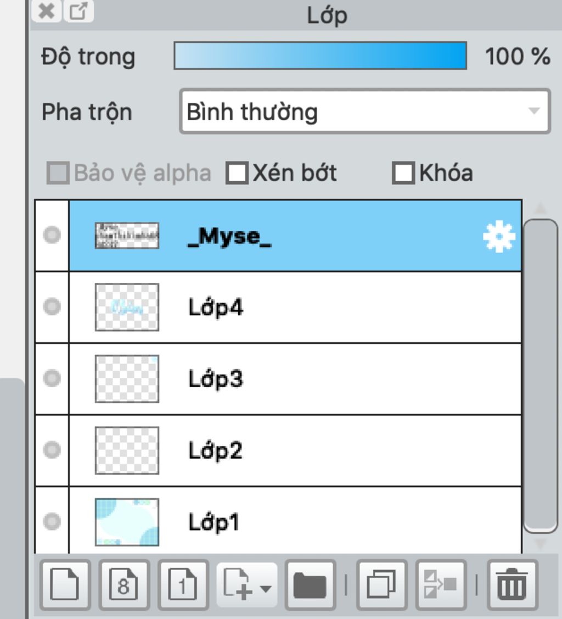Image resolution: width=562 pixels, height=619 pixels.
Task: Toggle Bảo vệ alpha checkbox
Action: point(58,173)
